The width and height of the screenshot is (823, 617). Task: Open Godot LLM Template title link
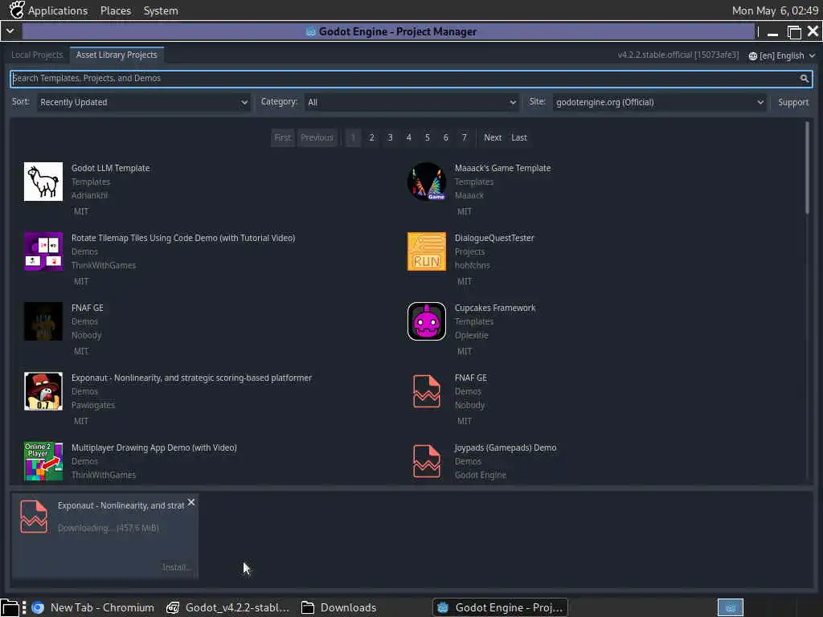pos(110,168)
